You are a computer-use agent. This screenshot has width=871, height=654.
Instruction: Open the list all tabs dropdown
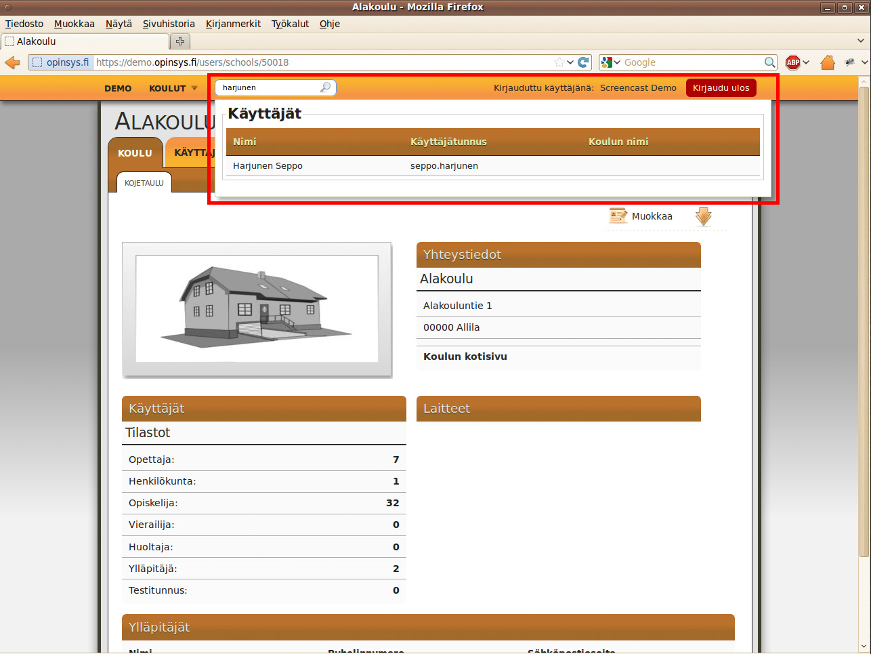click(861, 41)
